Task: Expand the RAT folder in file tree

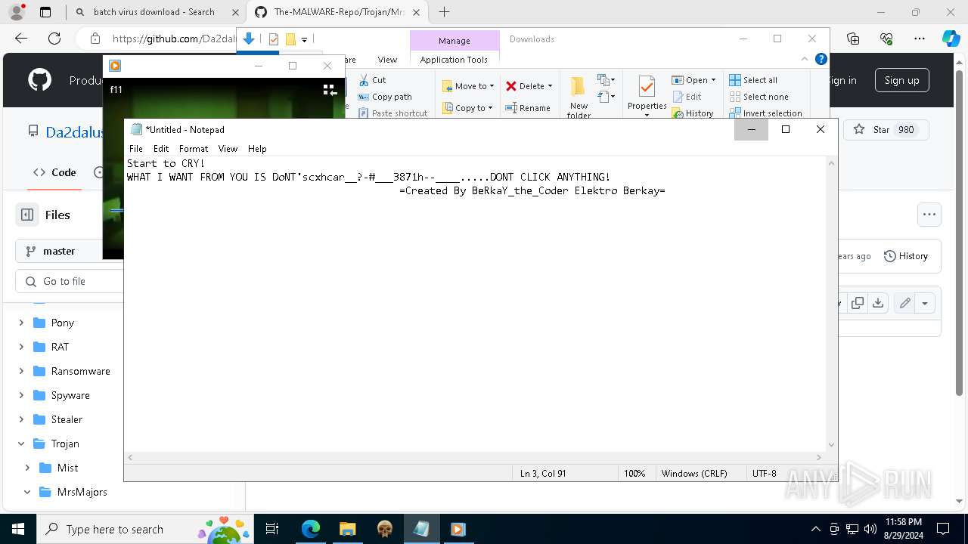Action: click(21, 347)
